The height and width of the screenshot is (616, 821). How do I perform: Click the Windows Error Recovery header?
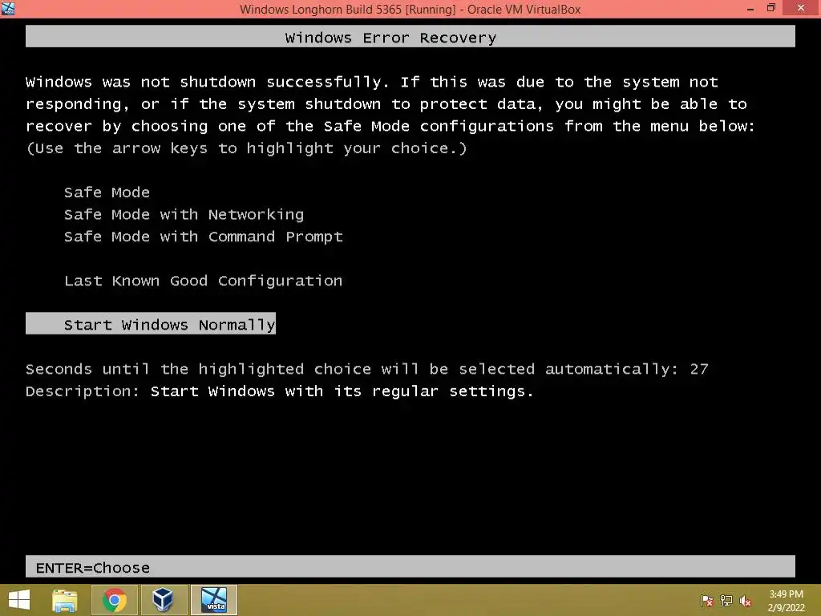click(x=410, y=37)
